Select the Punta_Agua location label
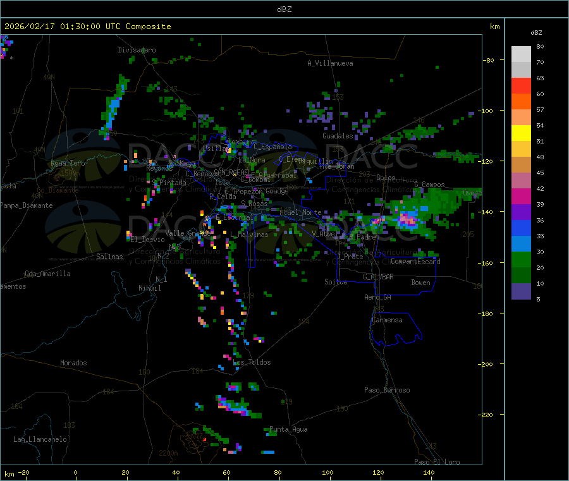Screen dimensions: 569x481 pyautogui.click(x=288, y=429)
